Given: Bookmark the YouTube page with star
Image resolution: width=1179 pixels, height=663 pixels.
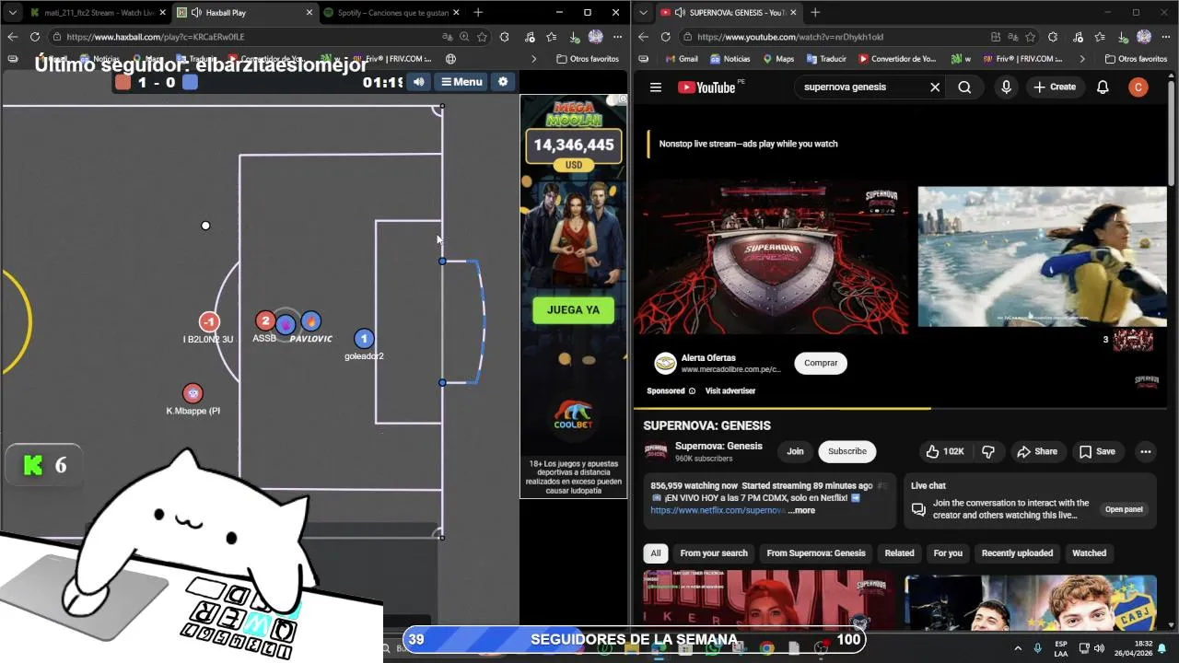Looking at the screenshot, I should tap(1030, 37).
